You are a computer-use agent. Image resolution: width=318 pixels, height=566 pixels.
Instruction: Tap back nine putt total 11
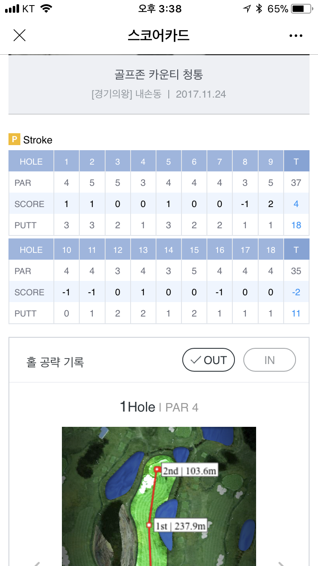point(296,314)
